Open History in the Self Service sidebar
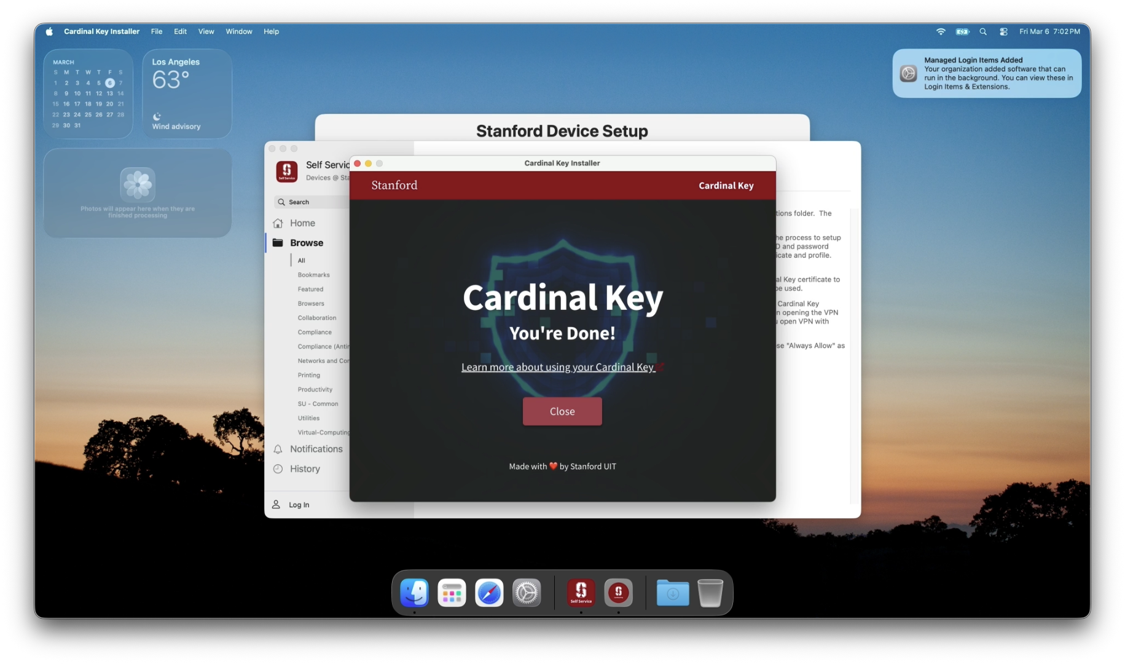 (x=304, y=468)
